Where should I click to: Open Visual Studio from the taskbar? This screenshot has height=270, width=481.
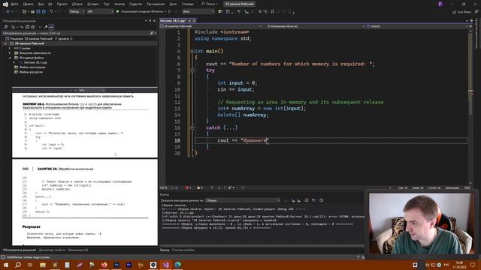click(x=166, y=265)
